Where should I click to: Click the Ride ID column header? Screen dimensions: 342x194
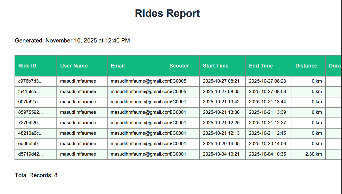tap(27, 66)
